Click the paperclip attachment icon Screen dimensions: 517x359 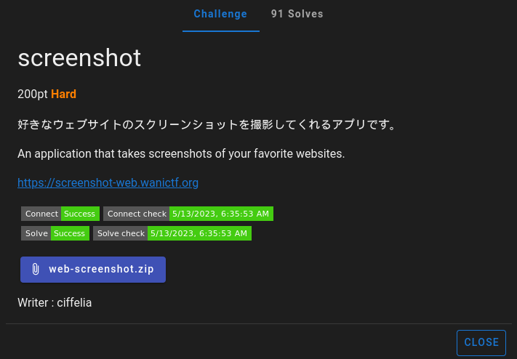[36, 270]
